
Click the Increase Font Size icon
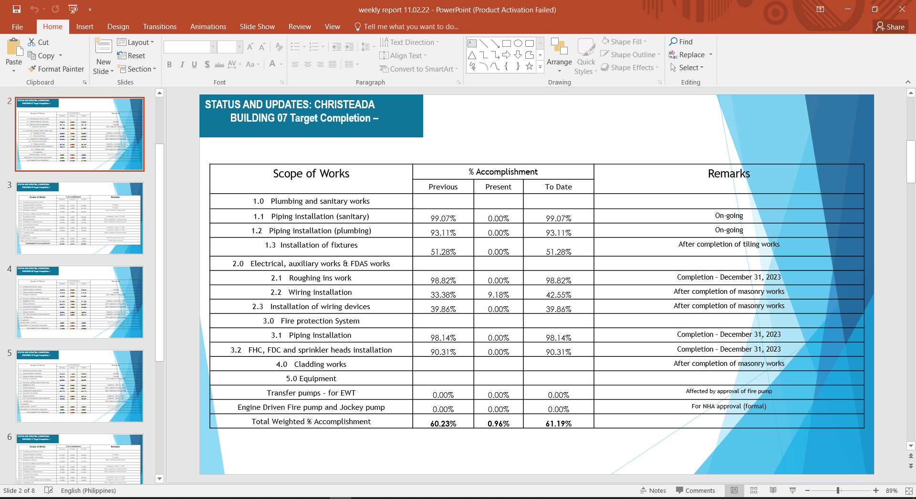tap(250, 47)
